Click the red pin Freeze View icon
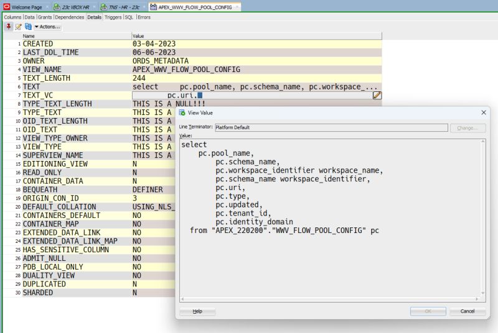Screen dimensions: 498x333 (9, 27)
